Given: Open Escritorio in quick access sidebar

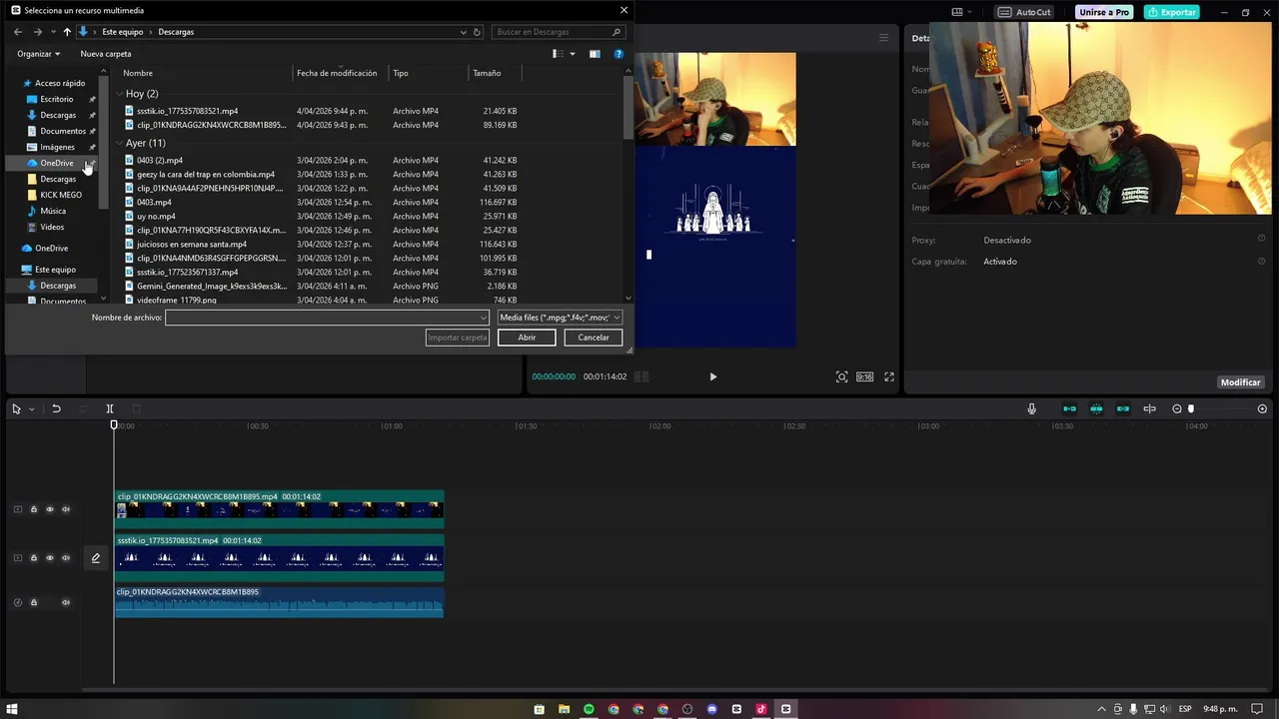Looking at the screenshot, I should pos(56,99).
